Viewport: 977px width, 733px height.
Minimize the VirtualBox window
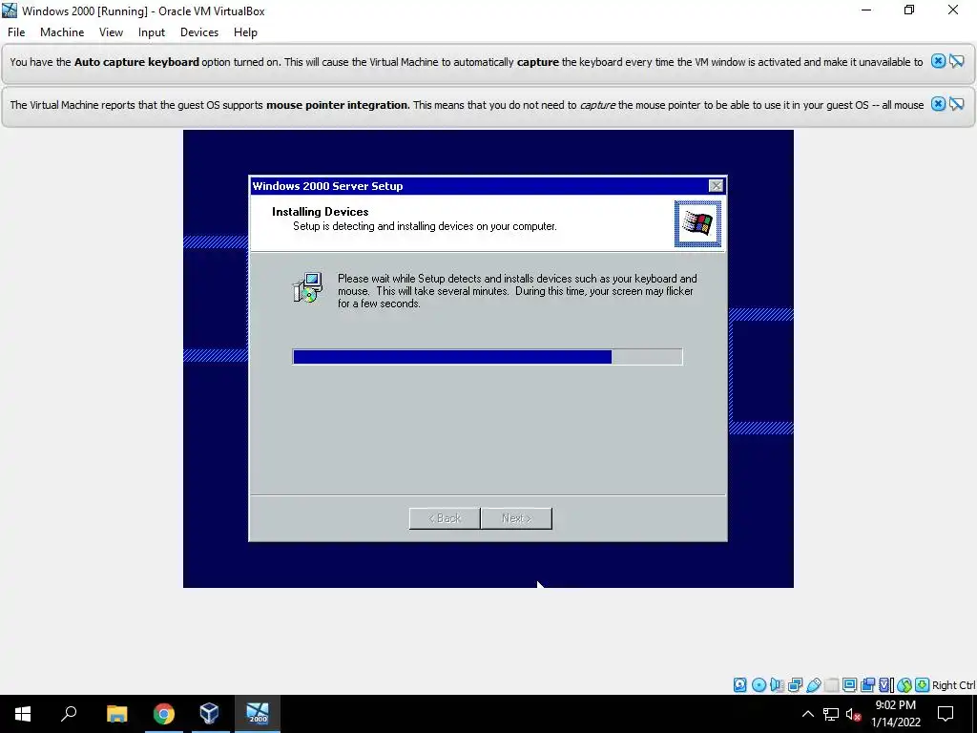(x=866, y=10)
